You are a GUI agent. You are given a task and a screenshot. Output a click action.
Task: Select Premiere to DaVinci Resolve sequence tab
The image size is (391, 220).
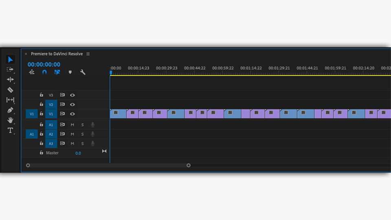point(57,54)
